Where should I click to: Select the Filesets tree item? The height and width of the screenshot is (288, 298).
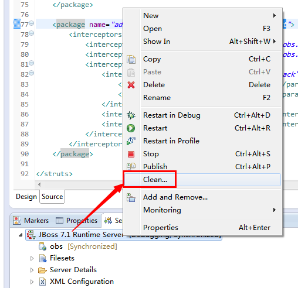57,258
